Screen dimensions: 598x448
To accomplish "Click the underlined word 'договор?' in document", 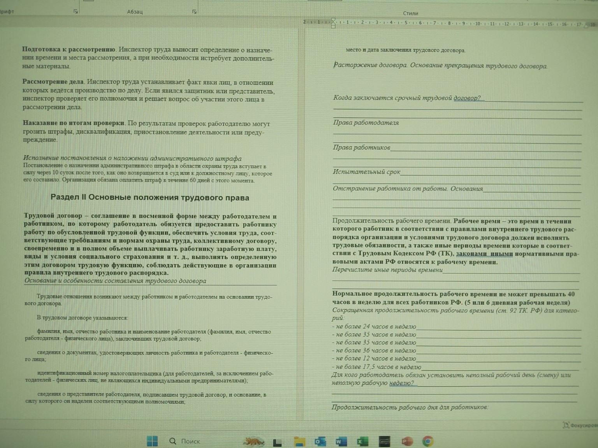I will tap(467, 98).
